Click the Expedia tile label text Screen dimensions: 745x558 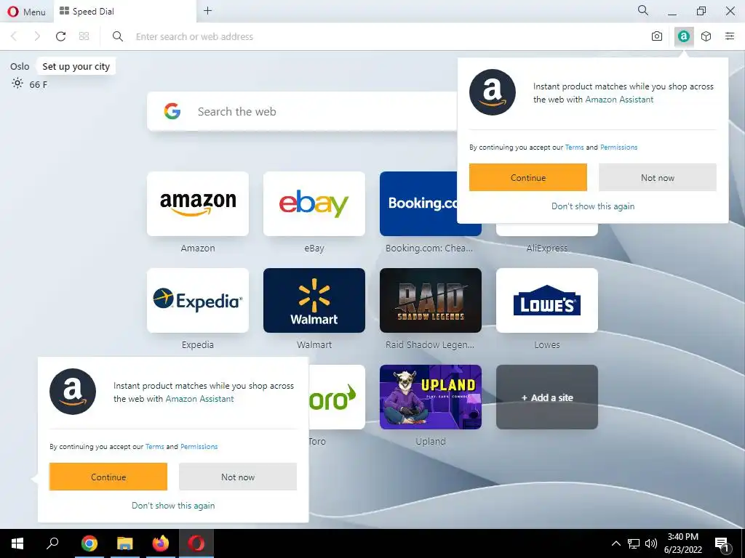pos(198,345)
